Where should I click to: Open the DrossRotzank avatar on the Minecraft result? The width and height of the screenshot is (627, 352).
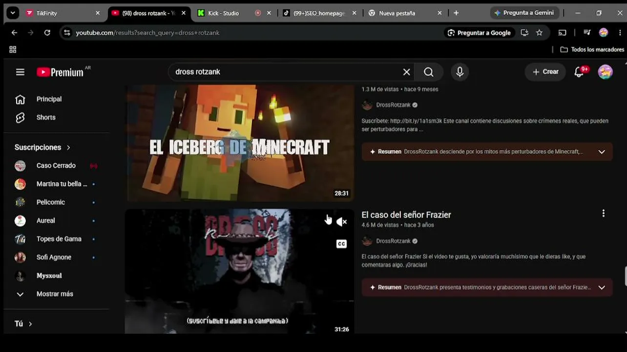coord(367,105)
